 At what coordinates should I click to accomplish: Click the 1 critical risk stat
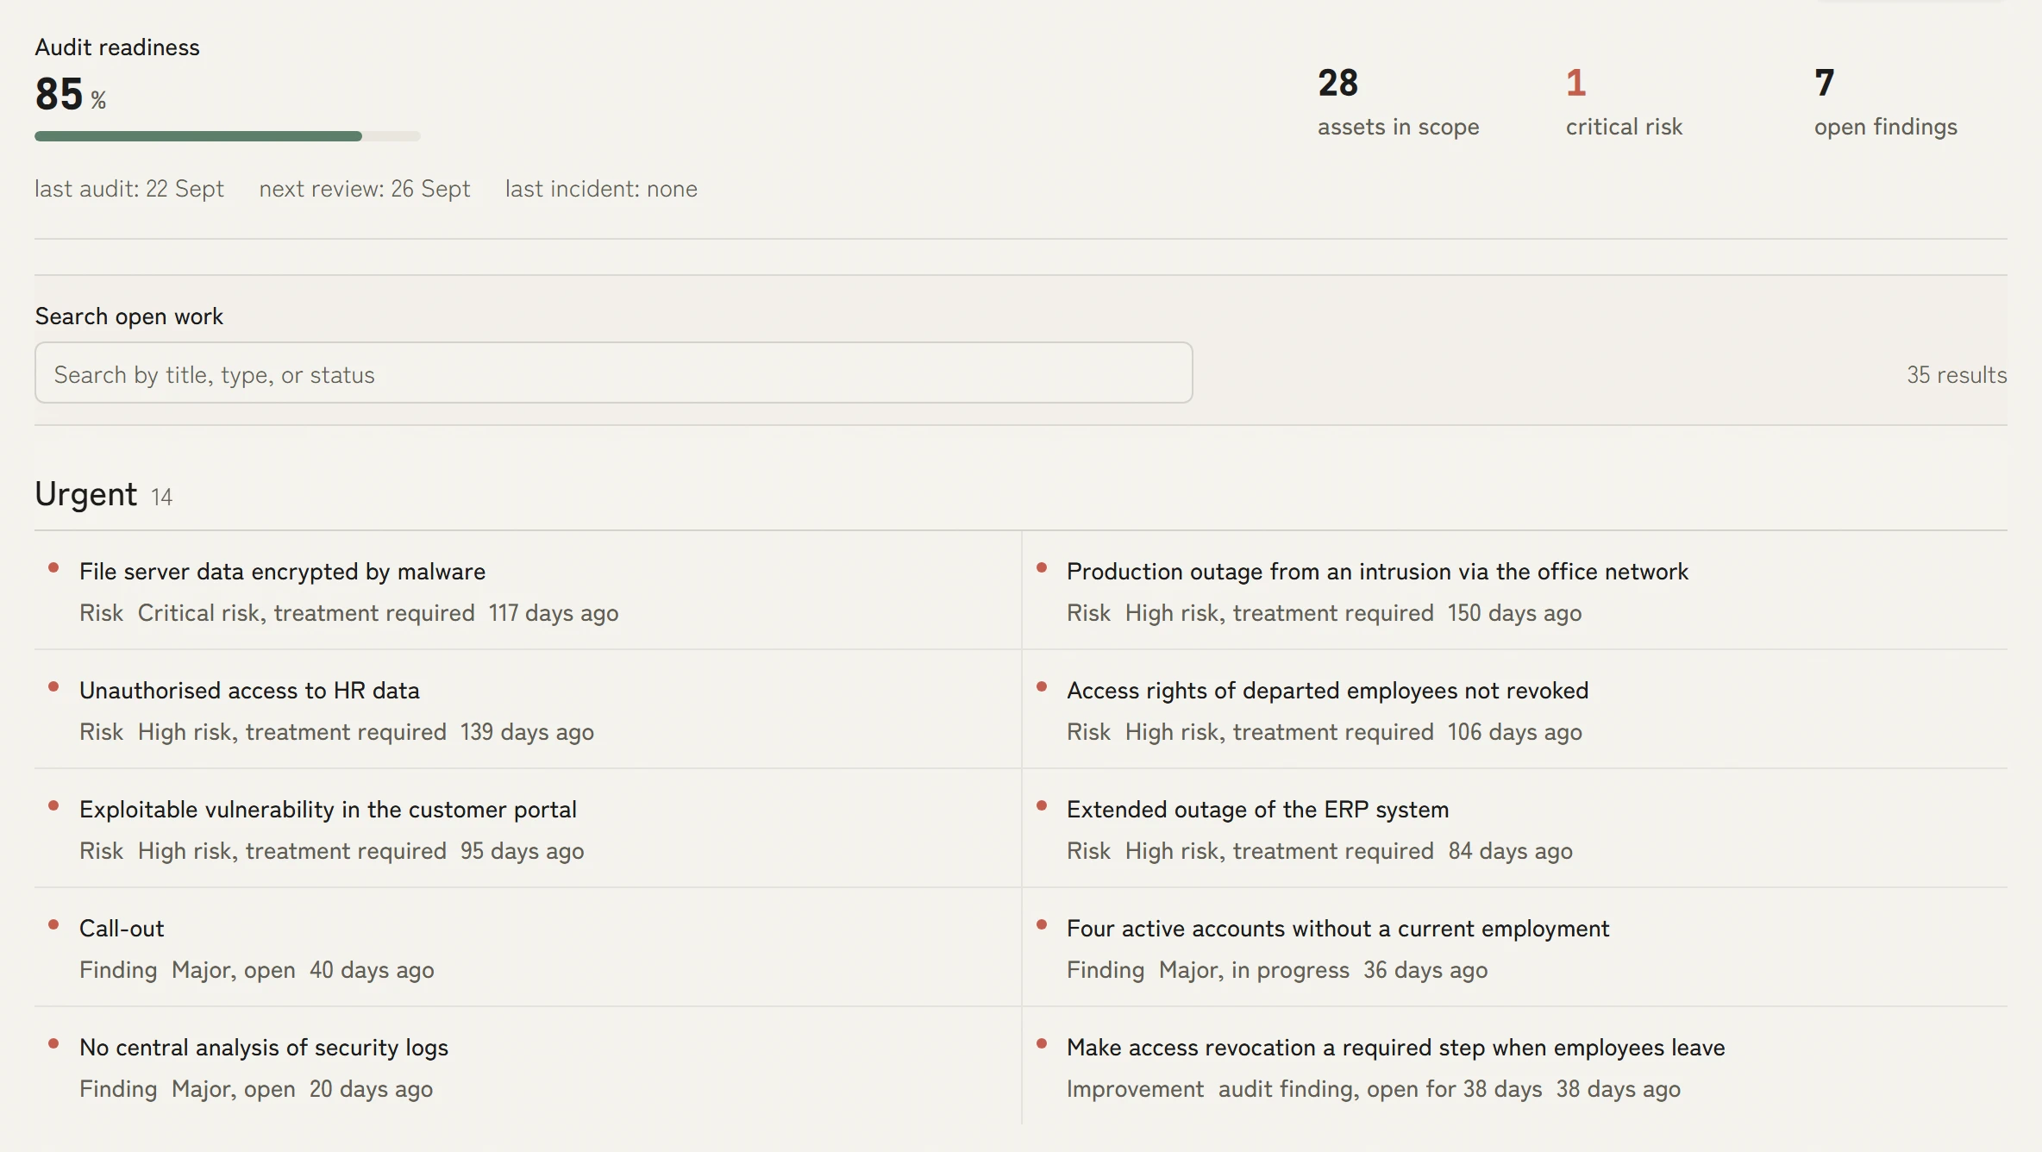click(x=1624, y=102)
